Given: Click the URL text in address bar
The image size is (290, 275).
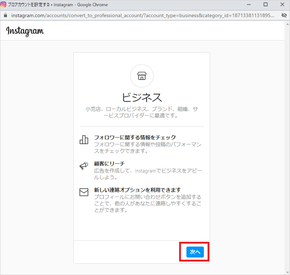Looking at the screenshot, I should (143, 15).
